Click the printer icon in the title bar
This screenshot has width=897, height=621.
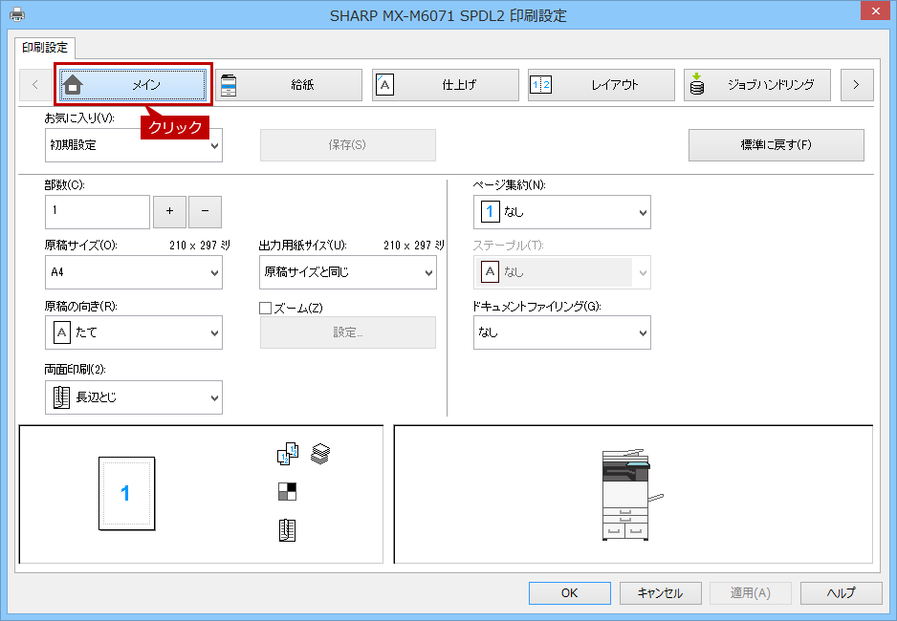pyautogui.click(x=17, y=15)
